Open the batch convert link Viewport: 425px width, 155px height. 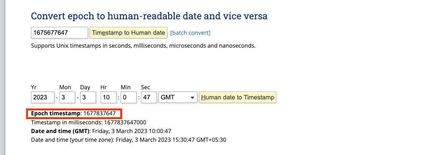click(x=190, y=33)
